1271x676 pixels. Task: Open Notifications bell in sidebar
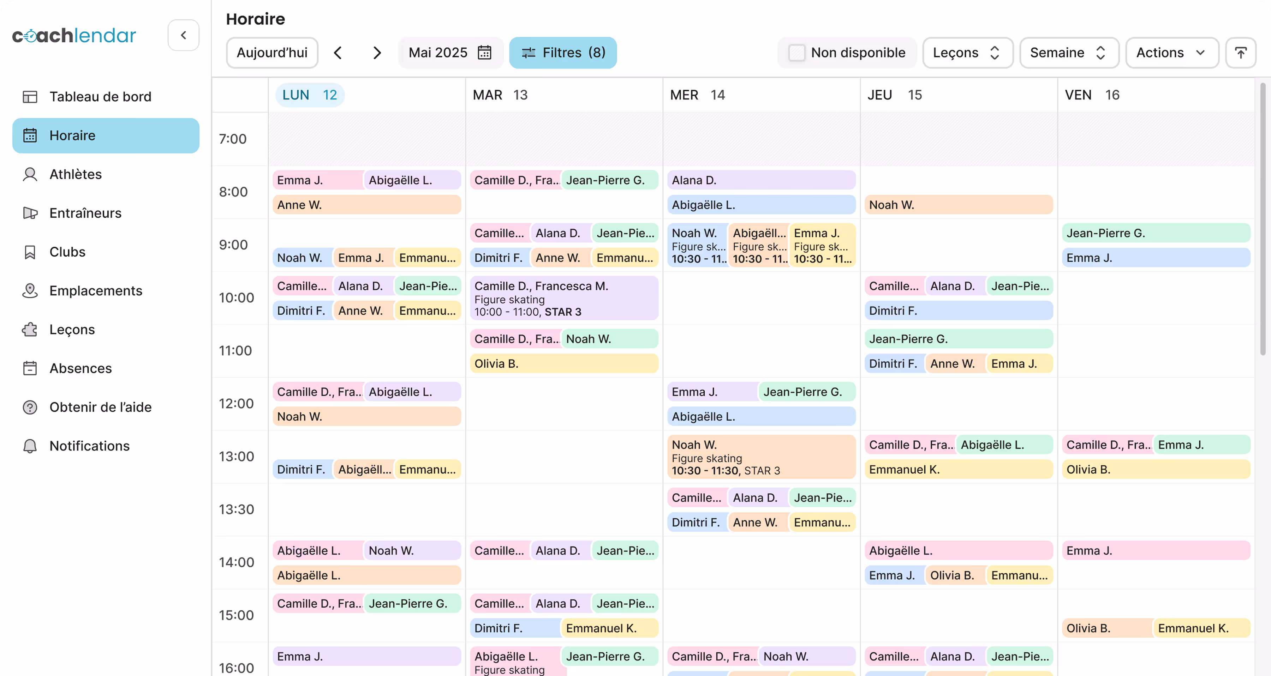(x=30, y=446)
